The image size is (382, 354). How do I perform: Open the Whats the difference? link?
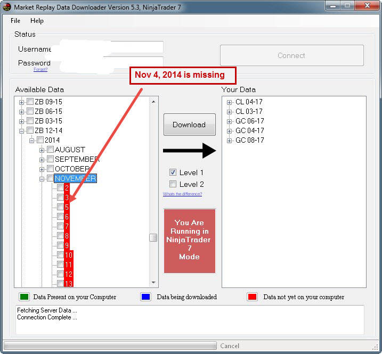click(x=182, y=194)
